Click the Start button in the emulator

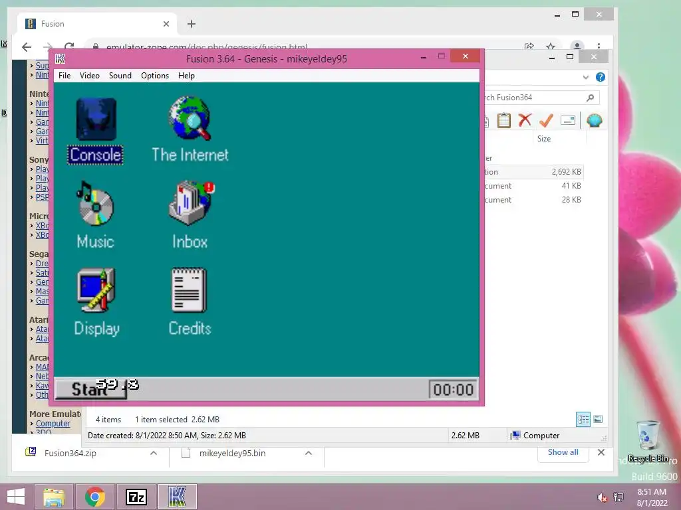[91, 389]
